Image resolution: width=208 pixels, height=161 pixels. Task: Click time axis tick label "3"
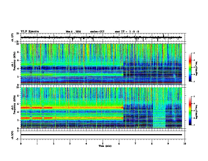(70, 144)
